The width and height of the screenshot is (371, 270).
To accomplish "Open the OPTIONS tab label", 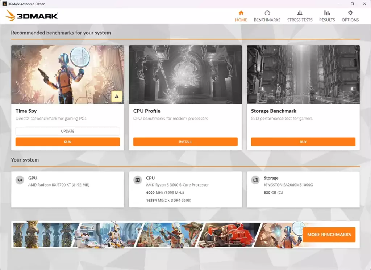I will [x=350, y=20].
